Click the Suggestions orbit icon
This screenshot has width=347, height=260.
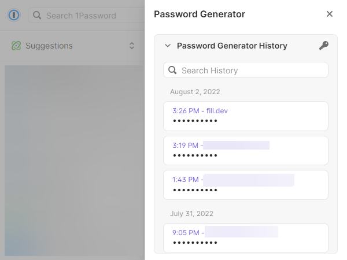(16, 46)
